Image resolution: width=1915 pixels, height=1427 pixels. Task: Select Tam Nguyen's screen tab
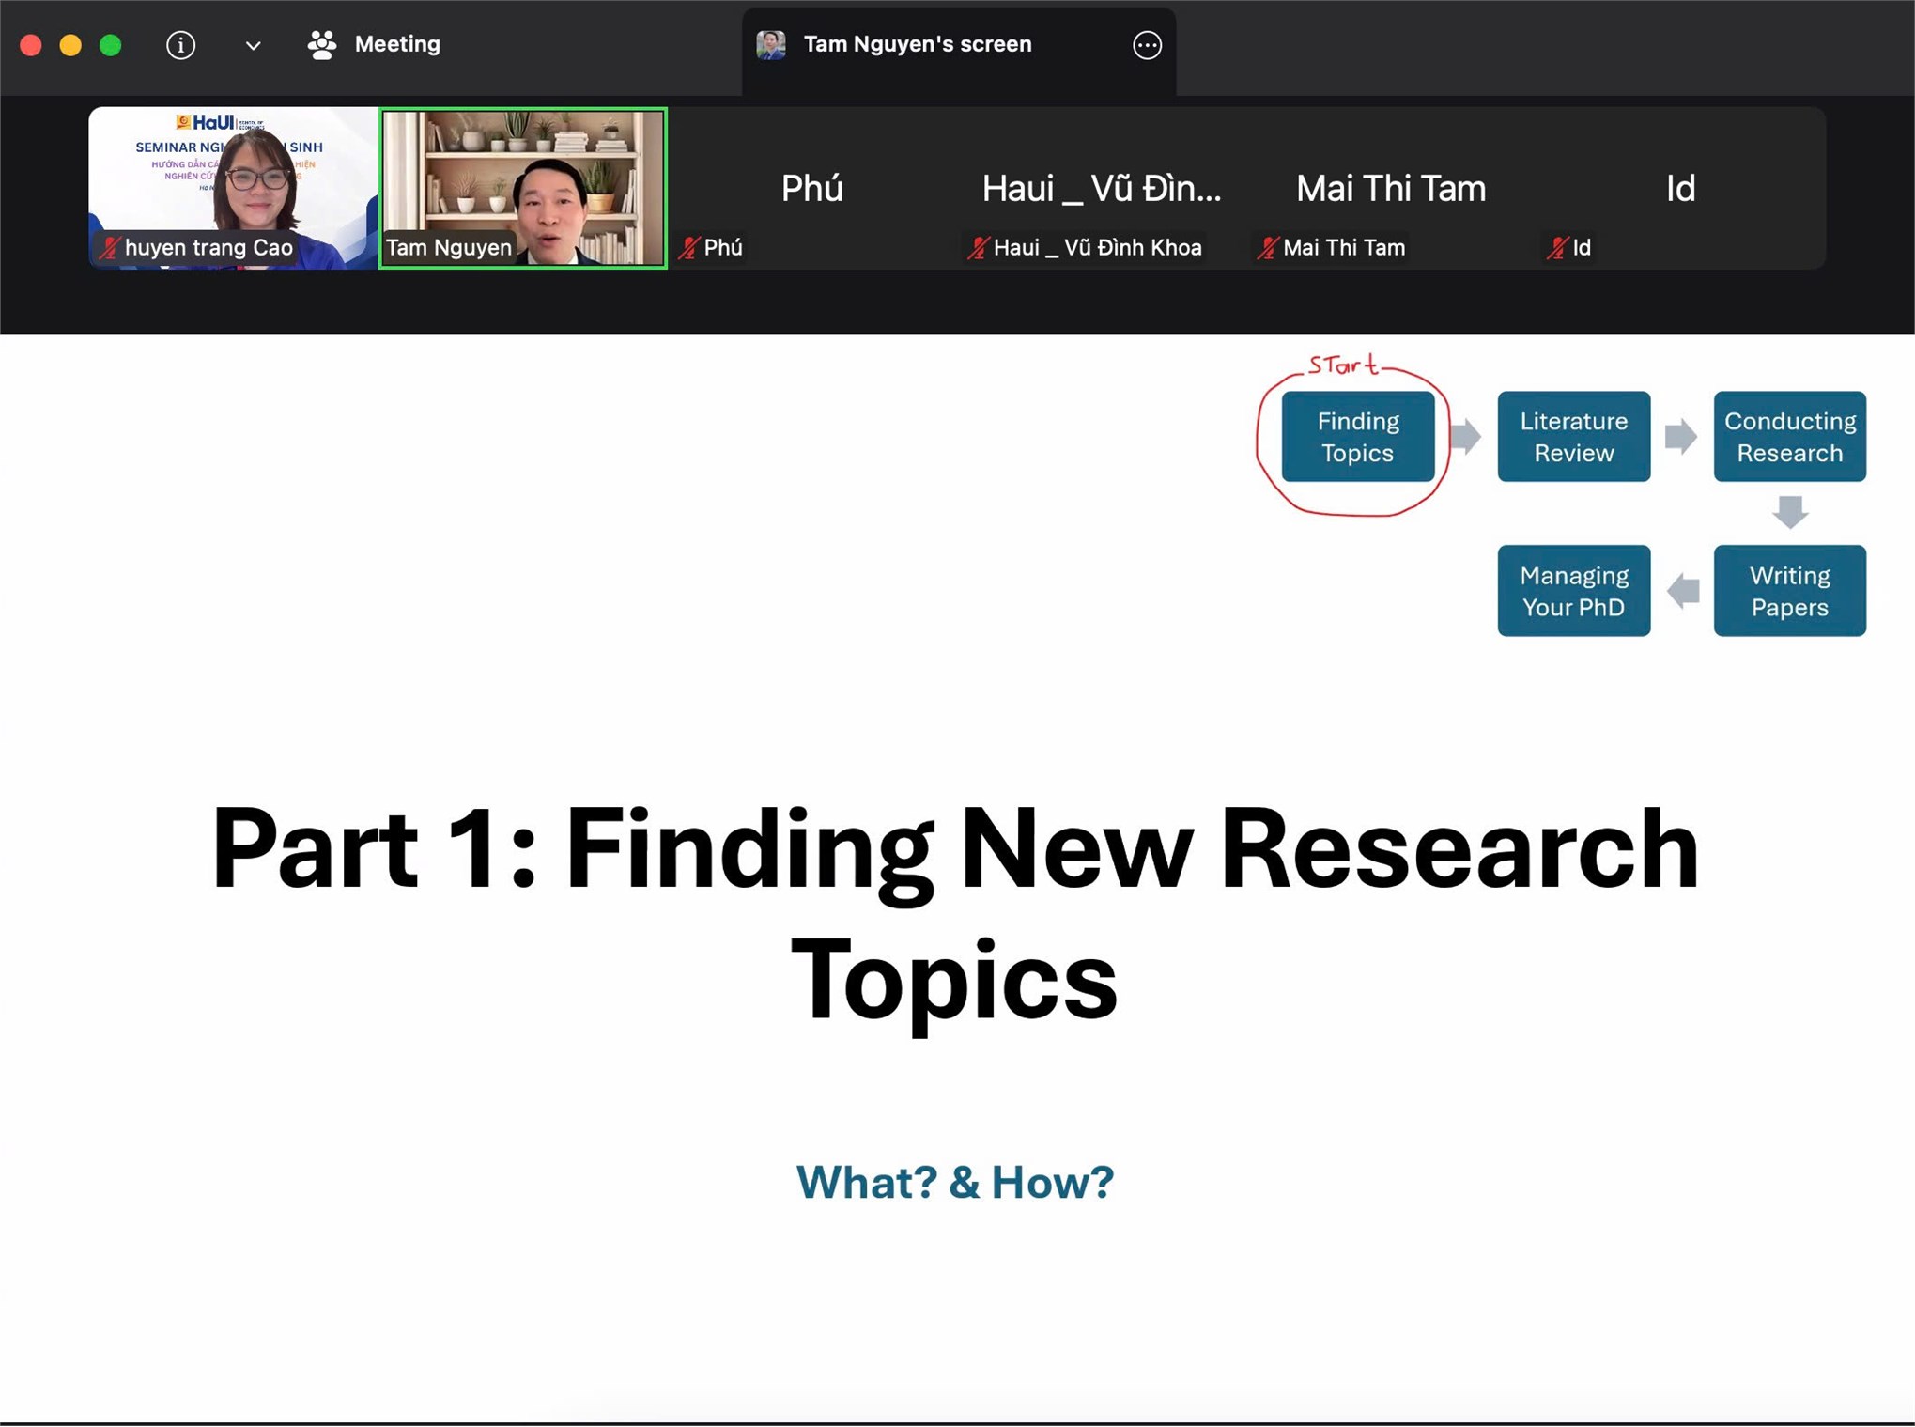[917, 44]
